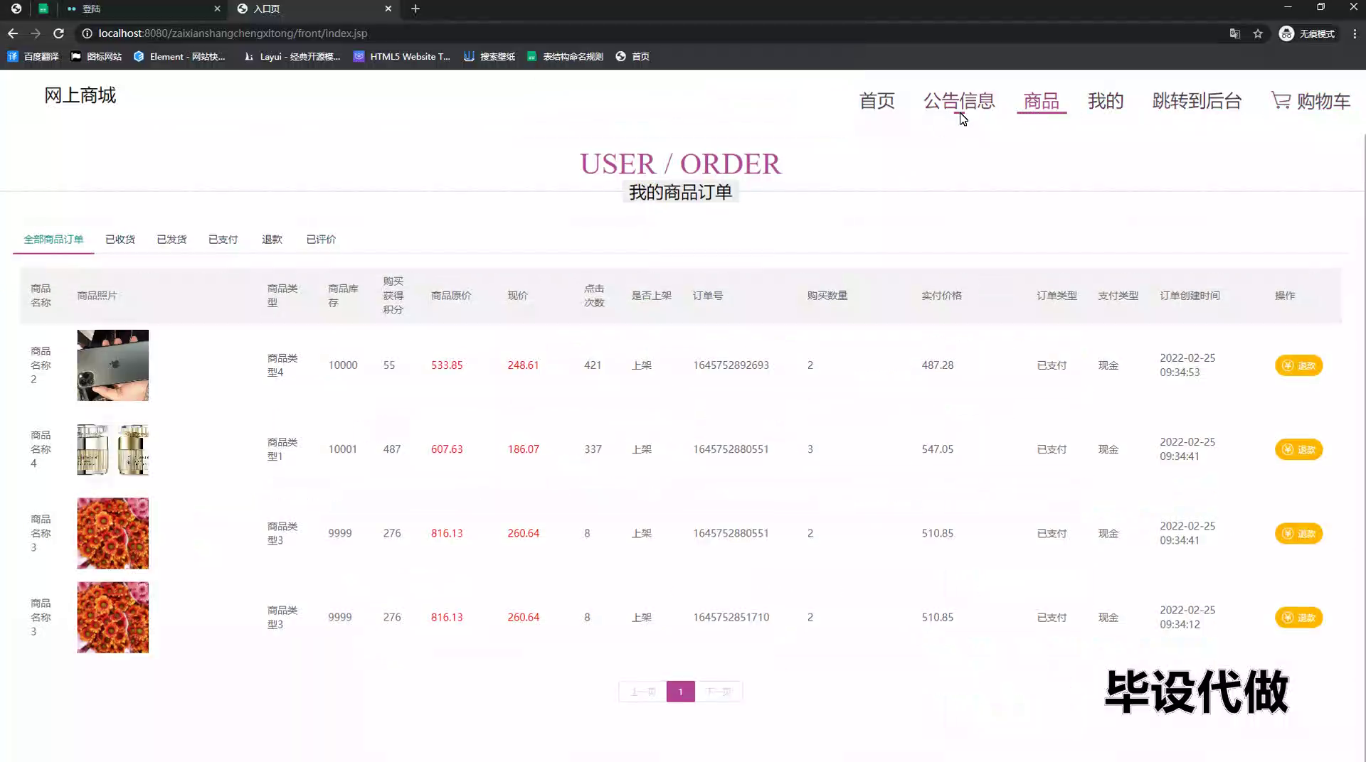Open the 购物车 shopping cart
This screenshot has height=762, width=1366.
tap(1311, 101)
